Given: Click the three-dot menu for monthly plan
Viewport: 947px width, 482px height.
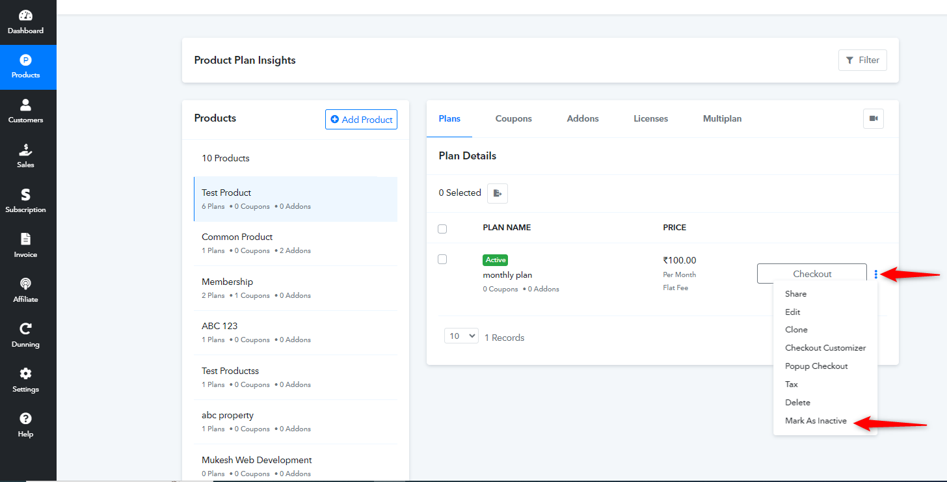Looking at the screenshot, I should point(876,274).
